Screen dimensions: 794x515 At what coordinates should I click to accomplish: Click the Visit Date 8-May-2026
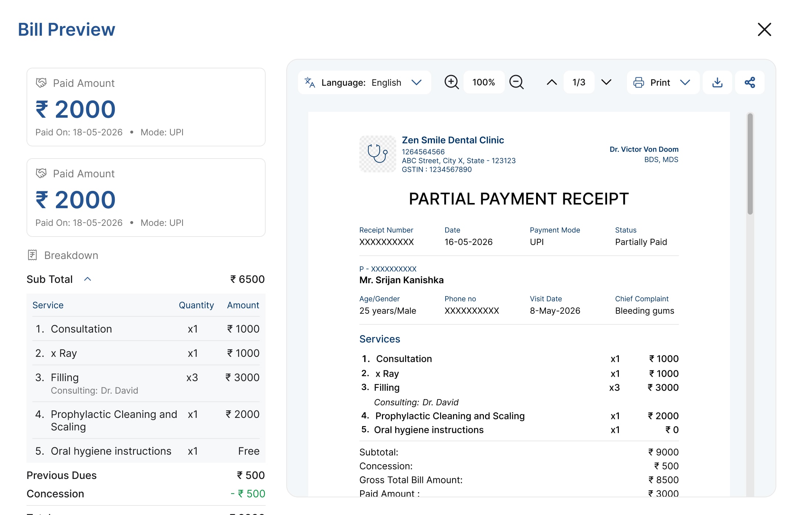555,311
